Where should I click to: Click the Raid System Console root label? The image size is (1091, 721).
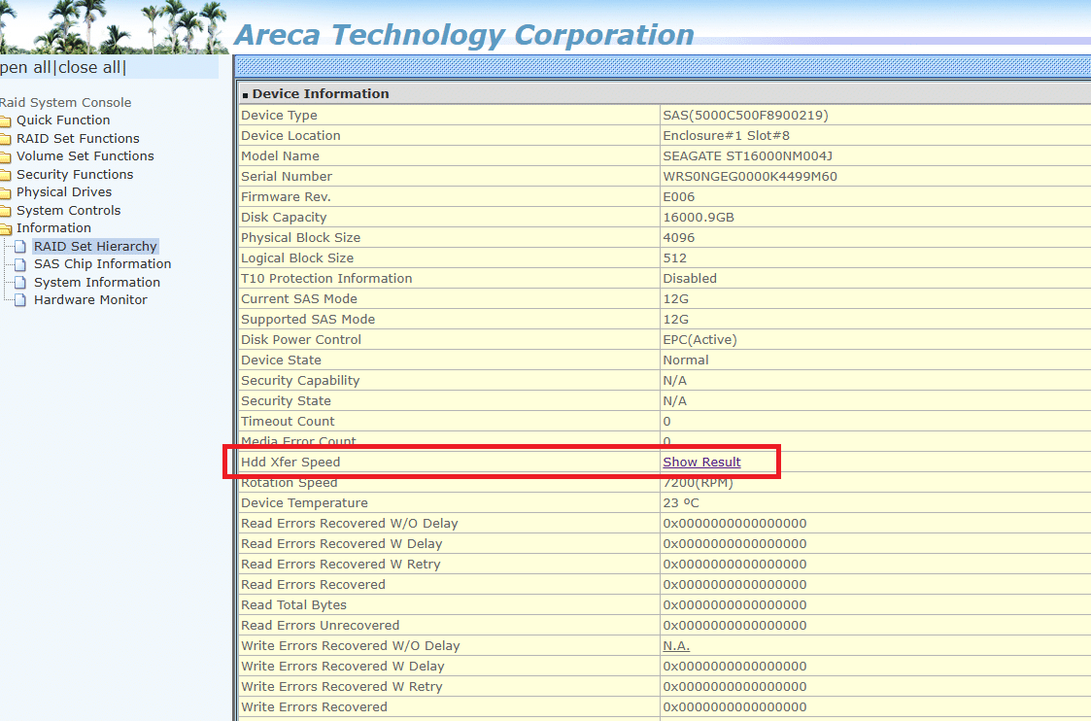[x=65, y=103]
